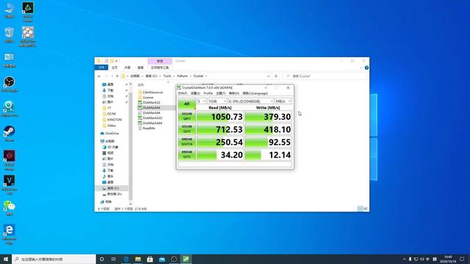
Task: Switch Explorer to details view icon
Action: 361,208
